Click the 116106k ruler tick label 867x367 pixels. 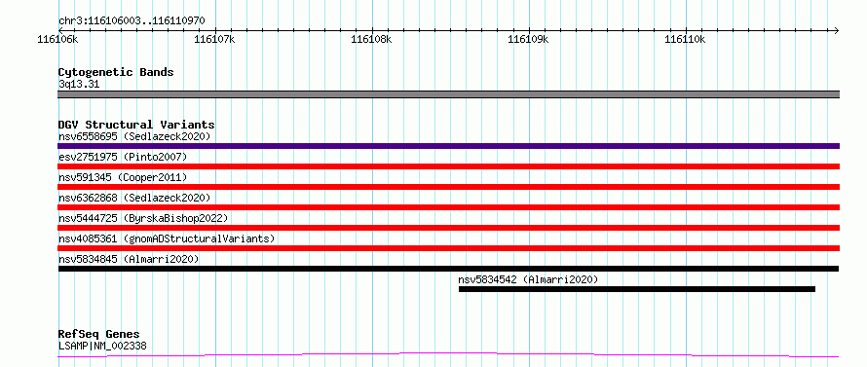58,39
